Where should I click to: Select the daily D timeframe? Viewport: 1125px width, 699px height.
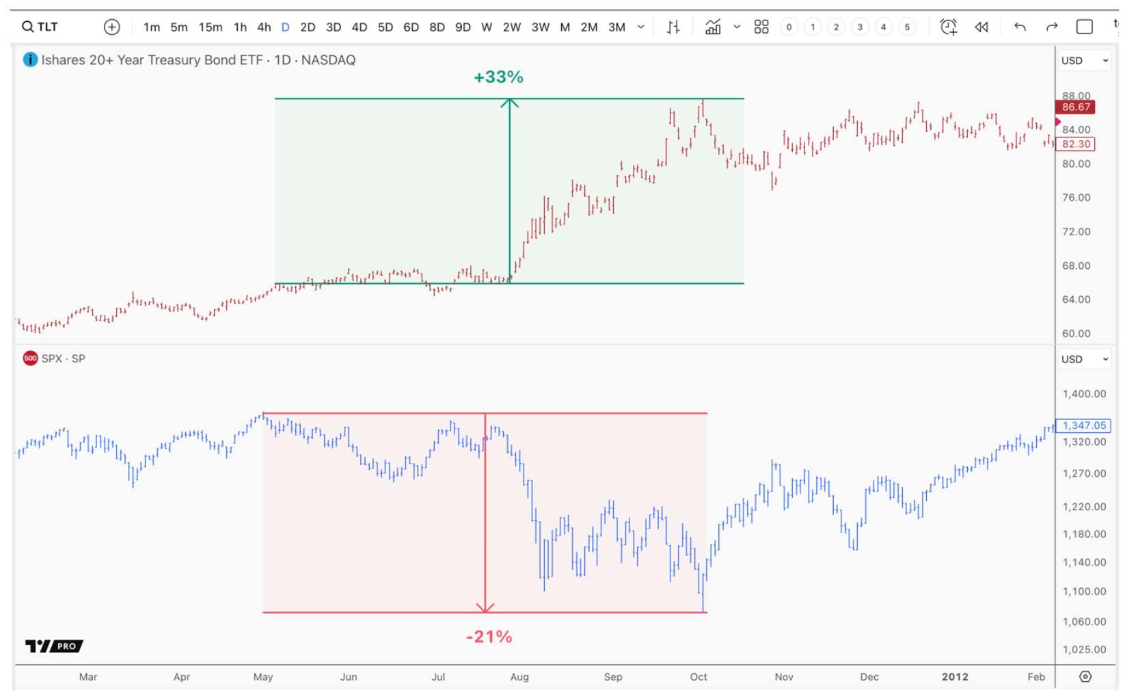pyautogui.click(x=286, y=27)
